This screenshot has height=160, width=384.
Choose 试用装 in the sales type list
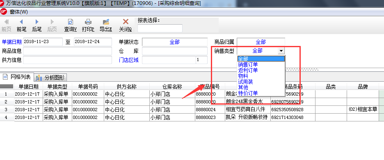tap(261, 82)
